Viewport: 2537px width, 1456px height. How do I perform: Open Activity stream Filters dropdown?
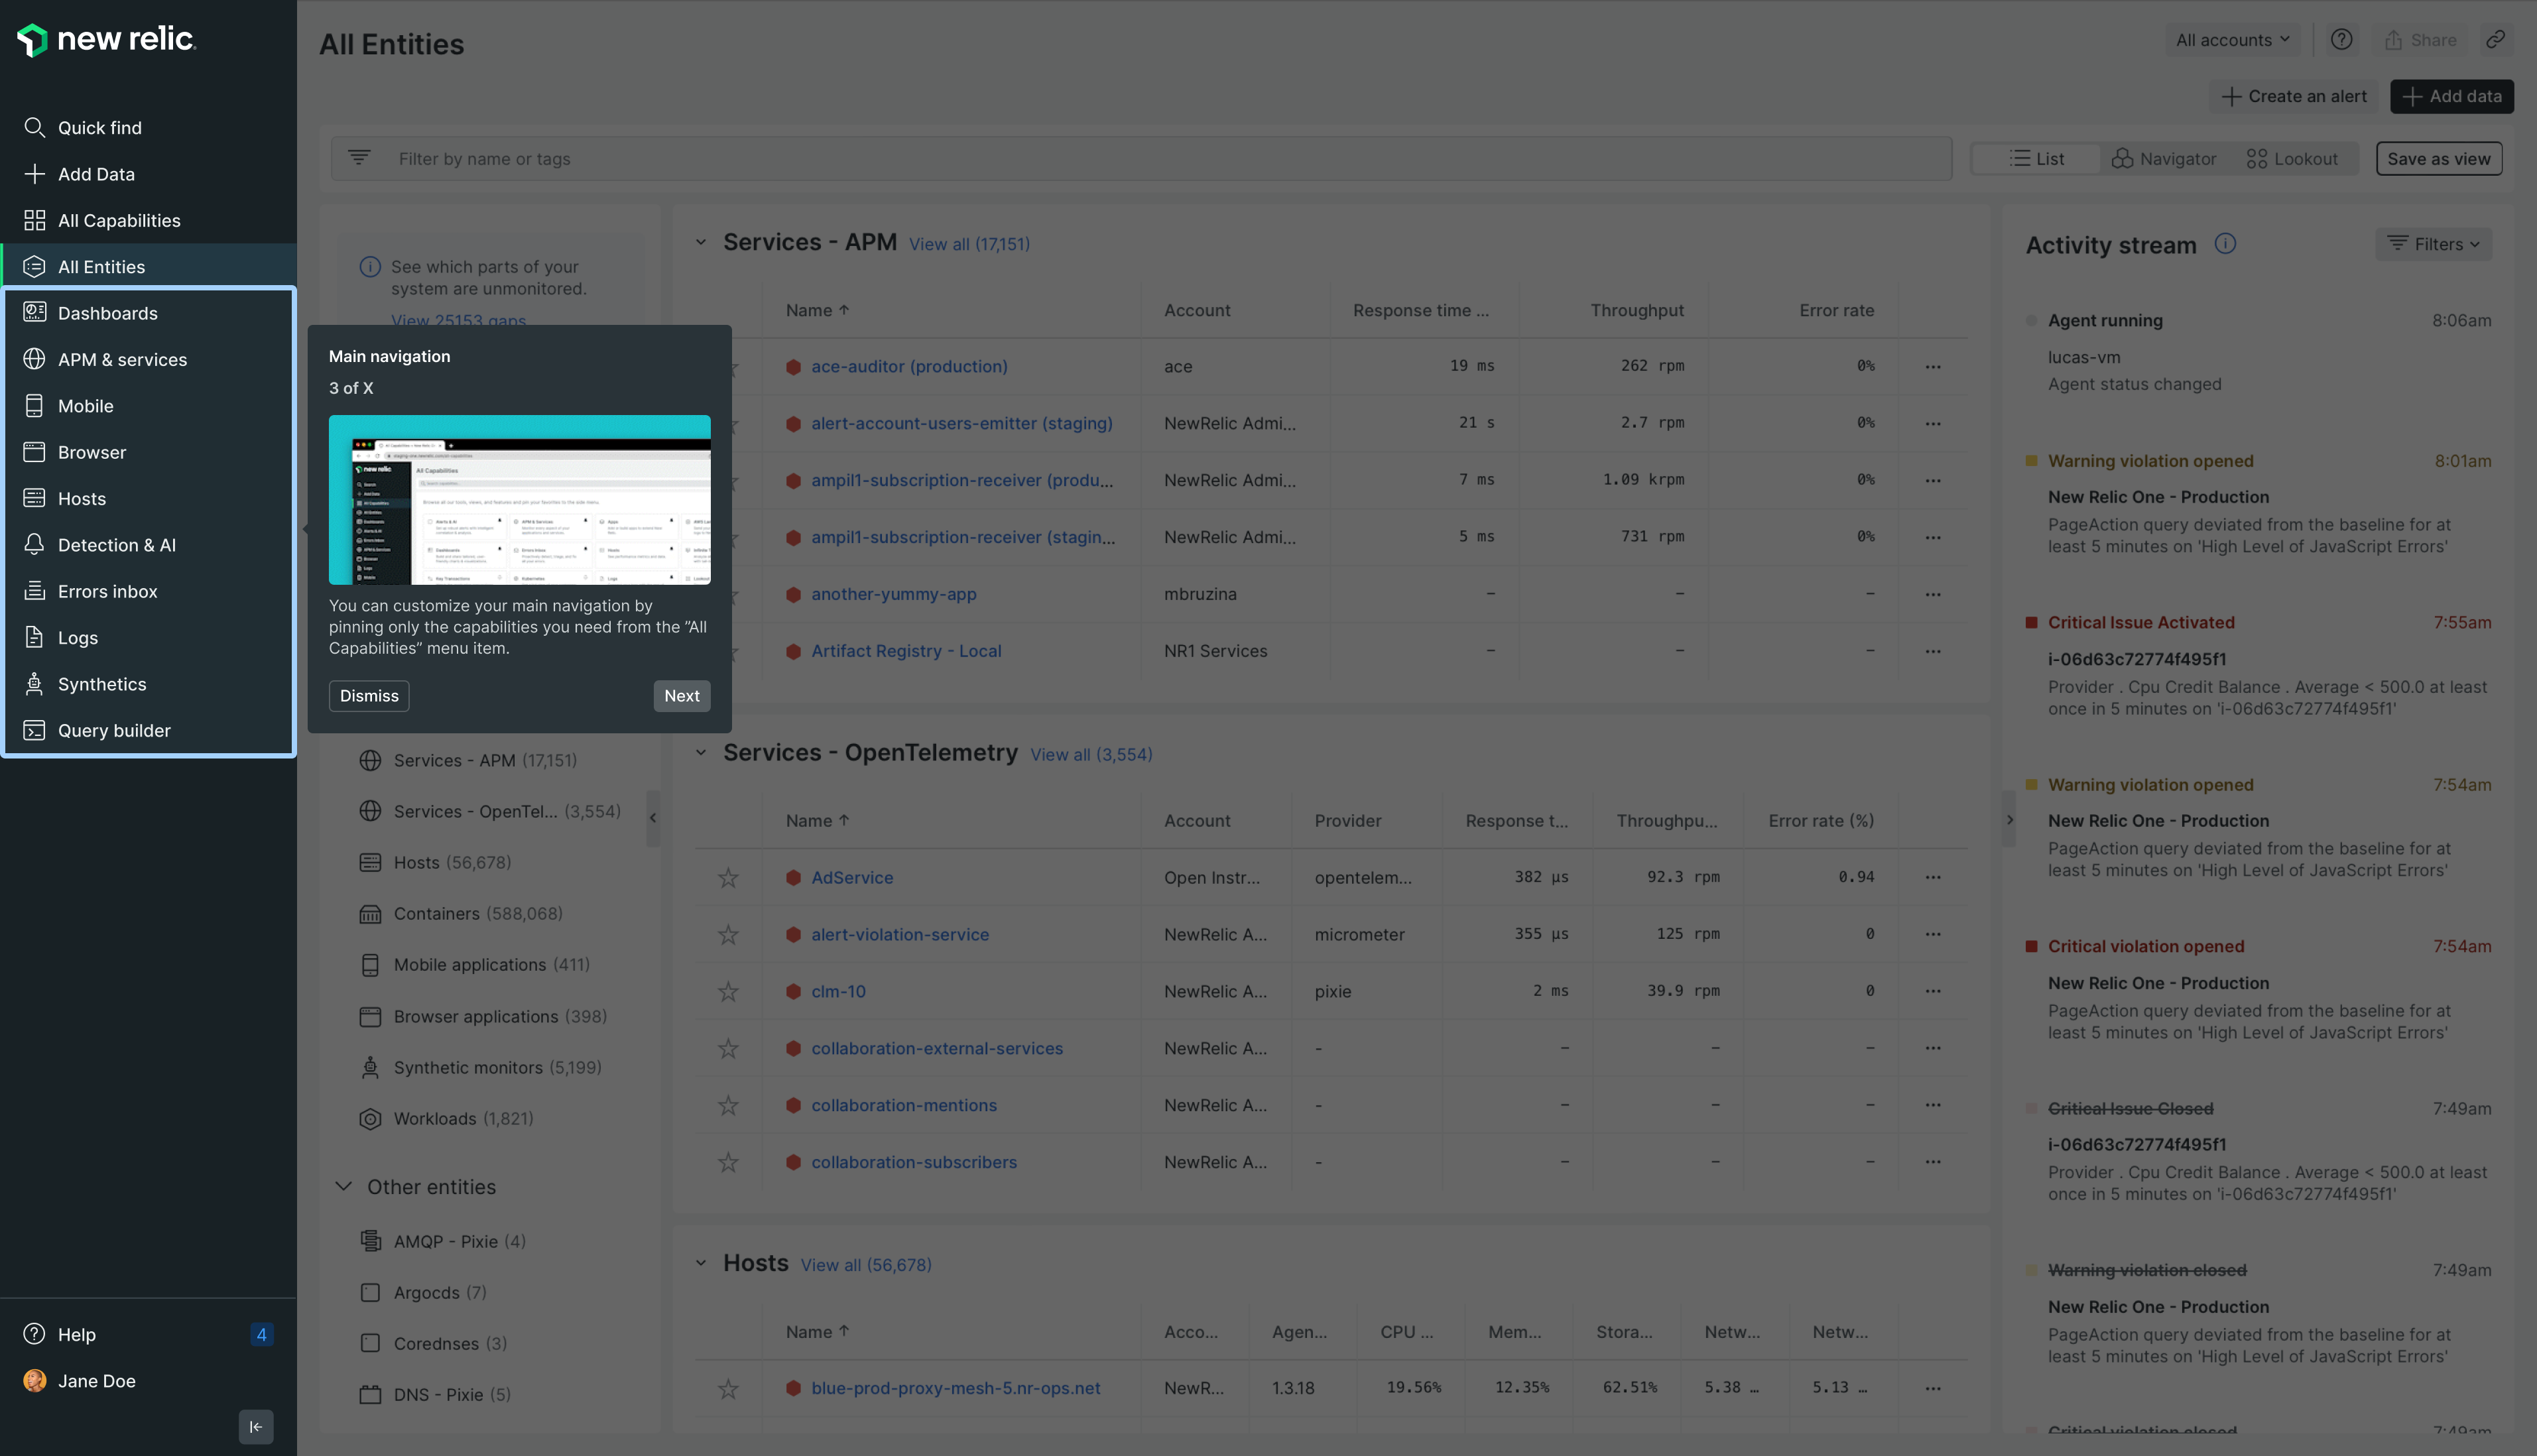pos(2433,244)
